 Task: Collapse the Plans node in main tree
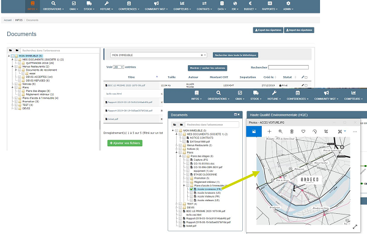tap(12, 87)
